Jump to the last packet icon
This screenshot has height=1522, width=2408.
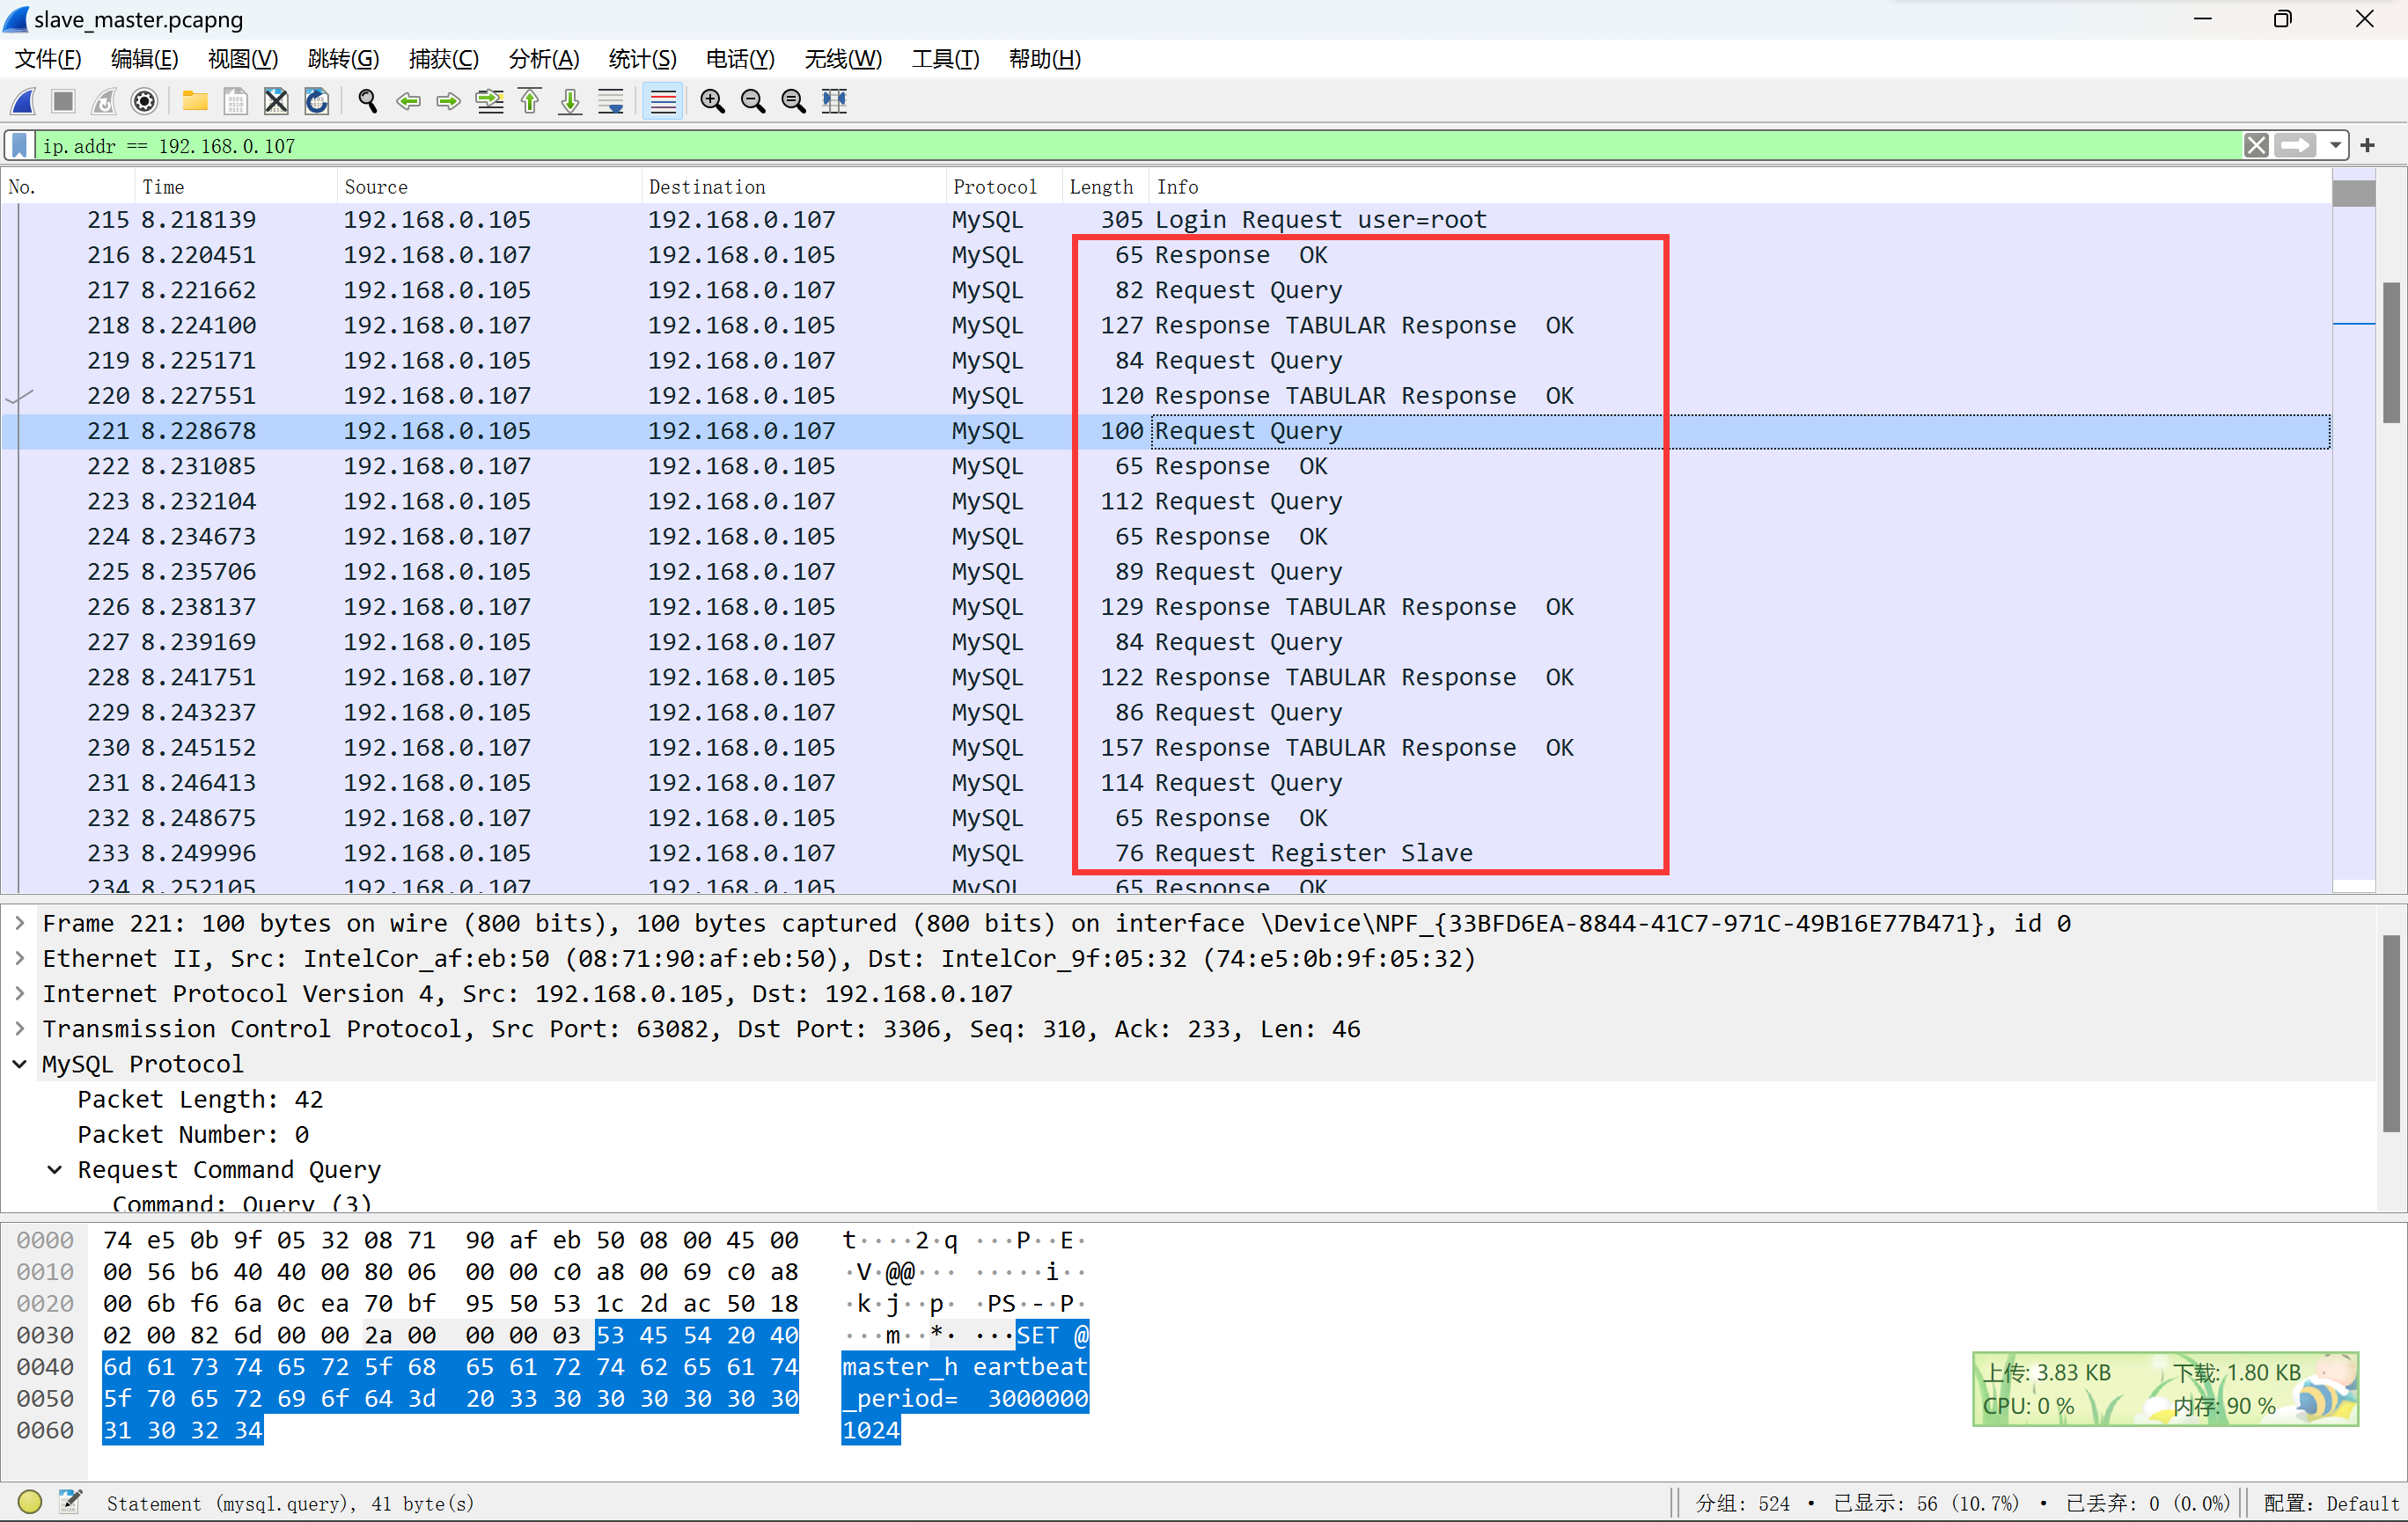(570, 101)
